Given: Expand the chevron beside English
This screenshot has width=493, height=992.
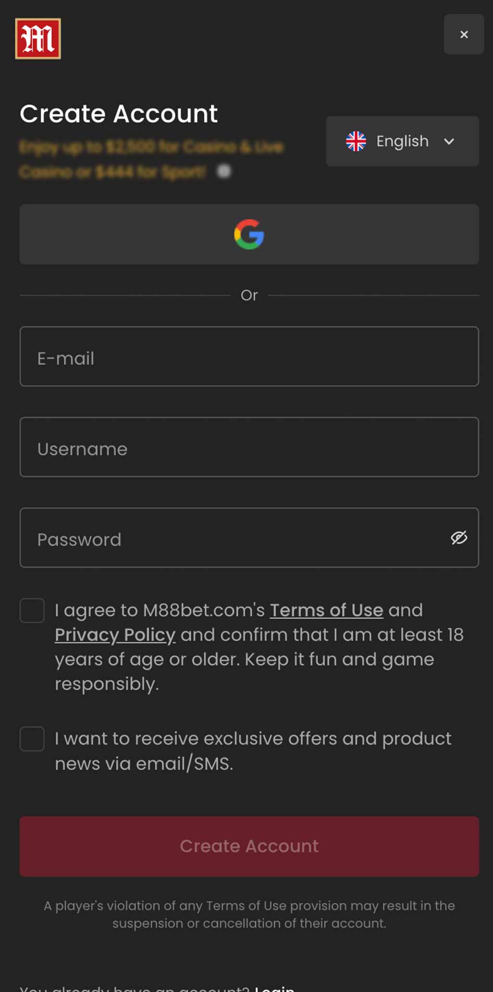Looking at the screenshot, I should (449, 141).
